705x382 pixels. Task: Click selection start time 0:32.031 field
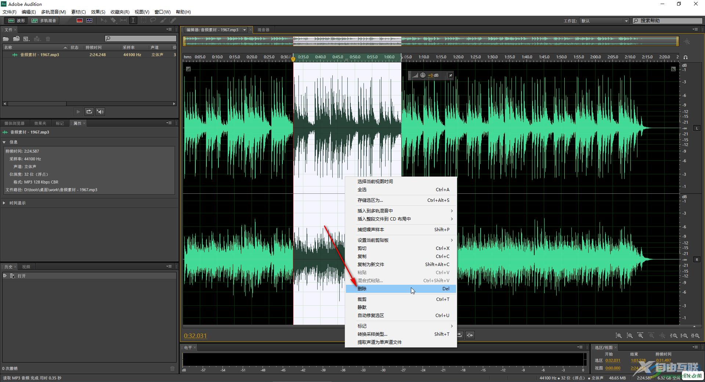pyautogui.click(x=613, y=360)
